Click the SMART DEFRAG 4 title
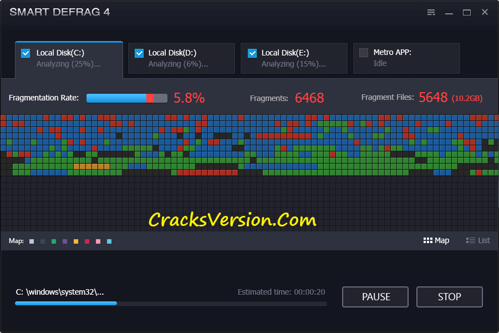 point(60,12)
